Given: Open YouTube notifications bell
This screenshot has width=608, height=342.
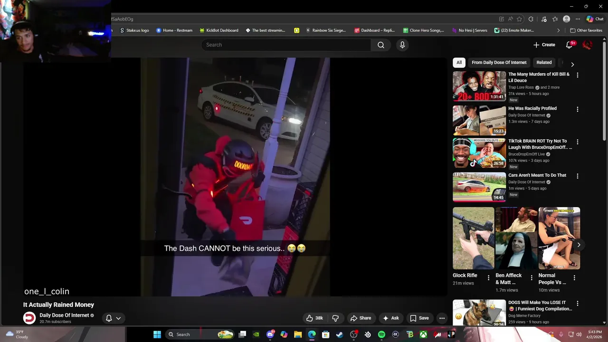Looking at the screenshot, I should 569,45.
